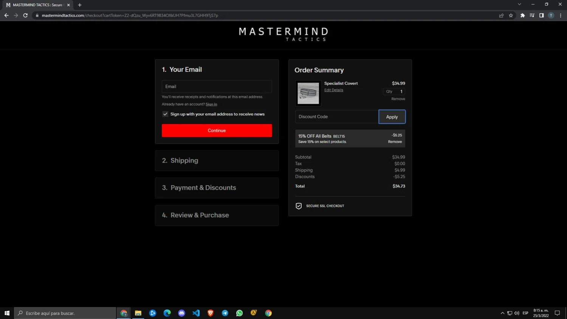Focus the Email input field

tap(217, 87)
